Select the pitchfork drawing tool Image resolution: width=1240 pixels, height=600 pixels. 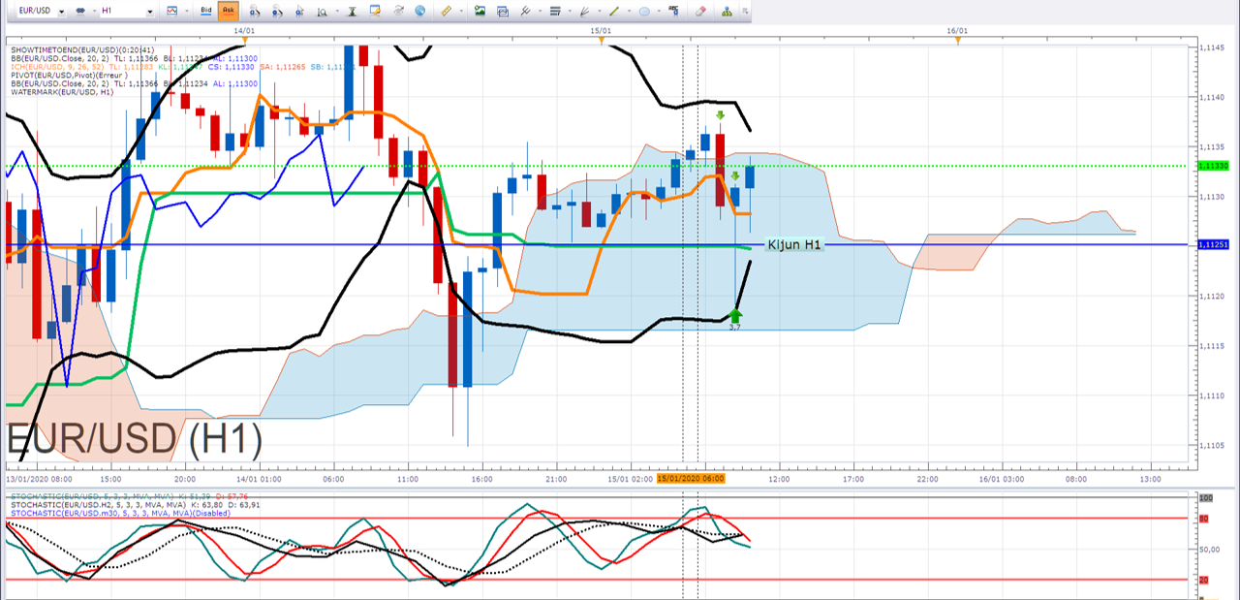click(525, 11)
